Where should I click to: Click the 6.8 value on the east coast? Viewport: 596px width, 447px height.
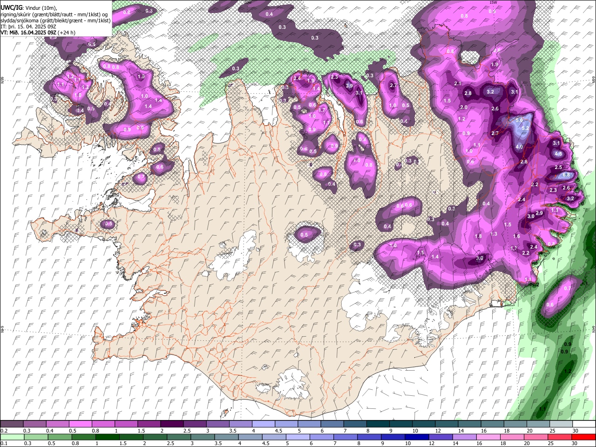coord(566,175)
